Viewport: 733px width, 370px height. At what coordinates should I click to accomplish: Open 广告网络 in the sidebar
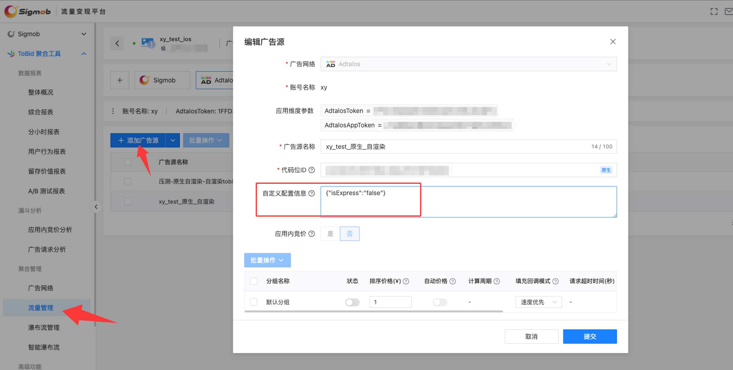(x=40, y=288)
